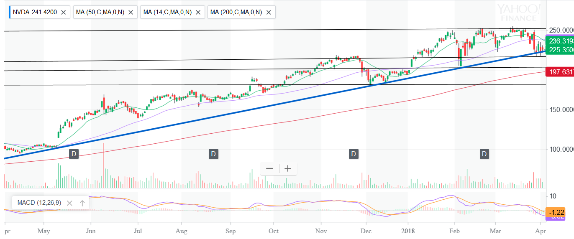This screenshot has width=574, height=239.
Task: Select the MACD (12,26,9) label
Action: pos(39,203)
